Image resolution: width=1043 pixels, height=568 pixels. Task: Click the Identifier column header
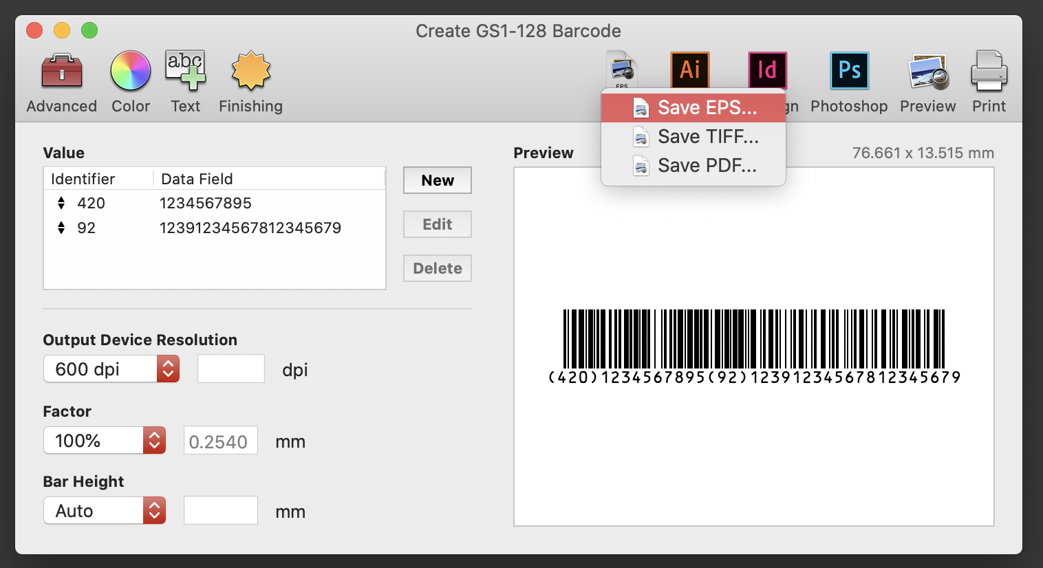(99, 179)
